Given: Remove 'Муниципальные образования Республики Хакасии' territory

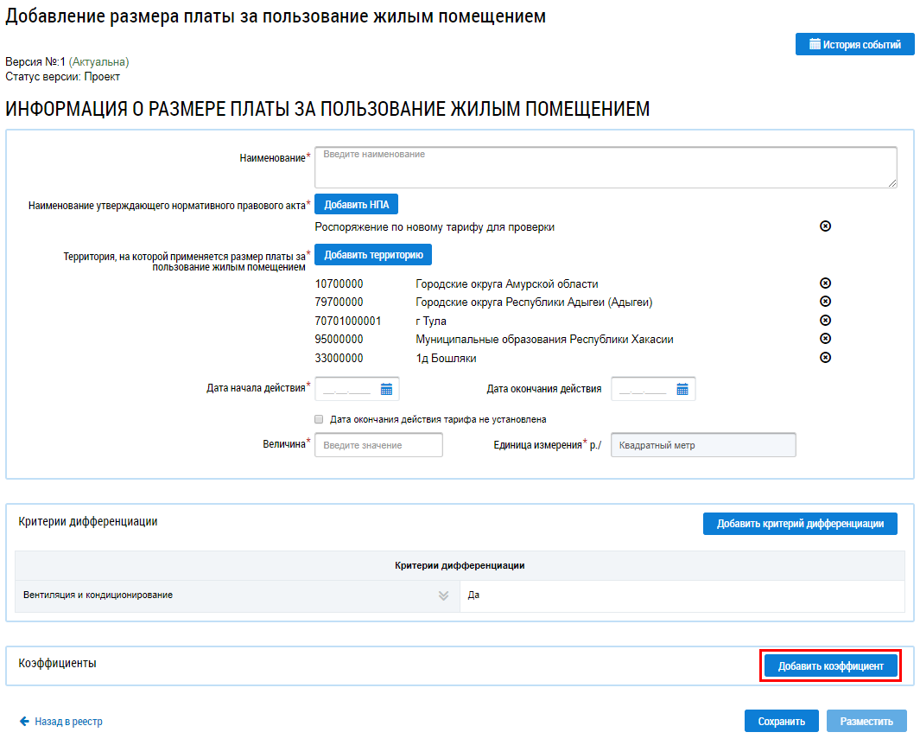Looking at the screenshot, I should [825, 339].
